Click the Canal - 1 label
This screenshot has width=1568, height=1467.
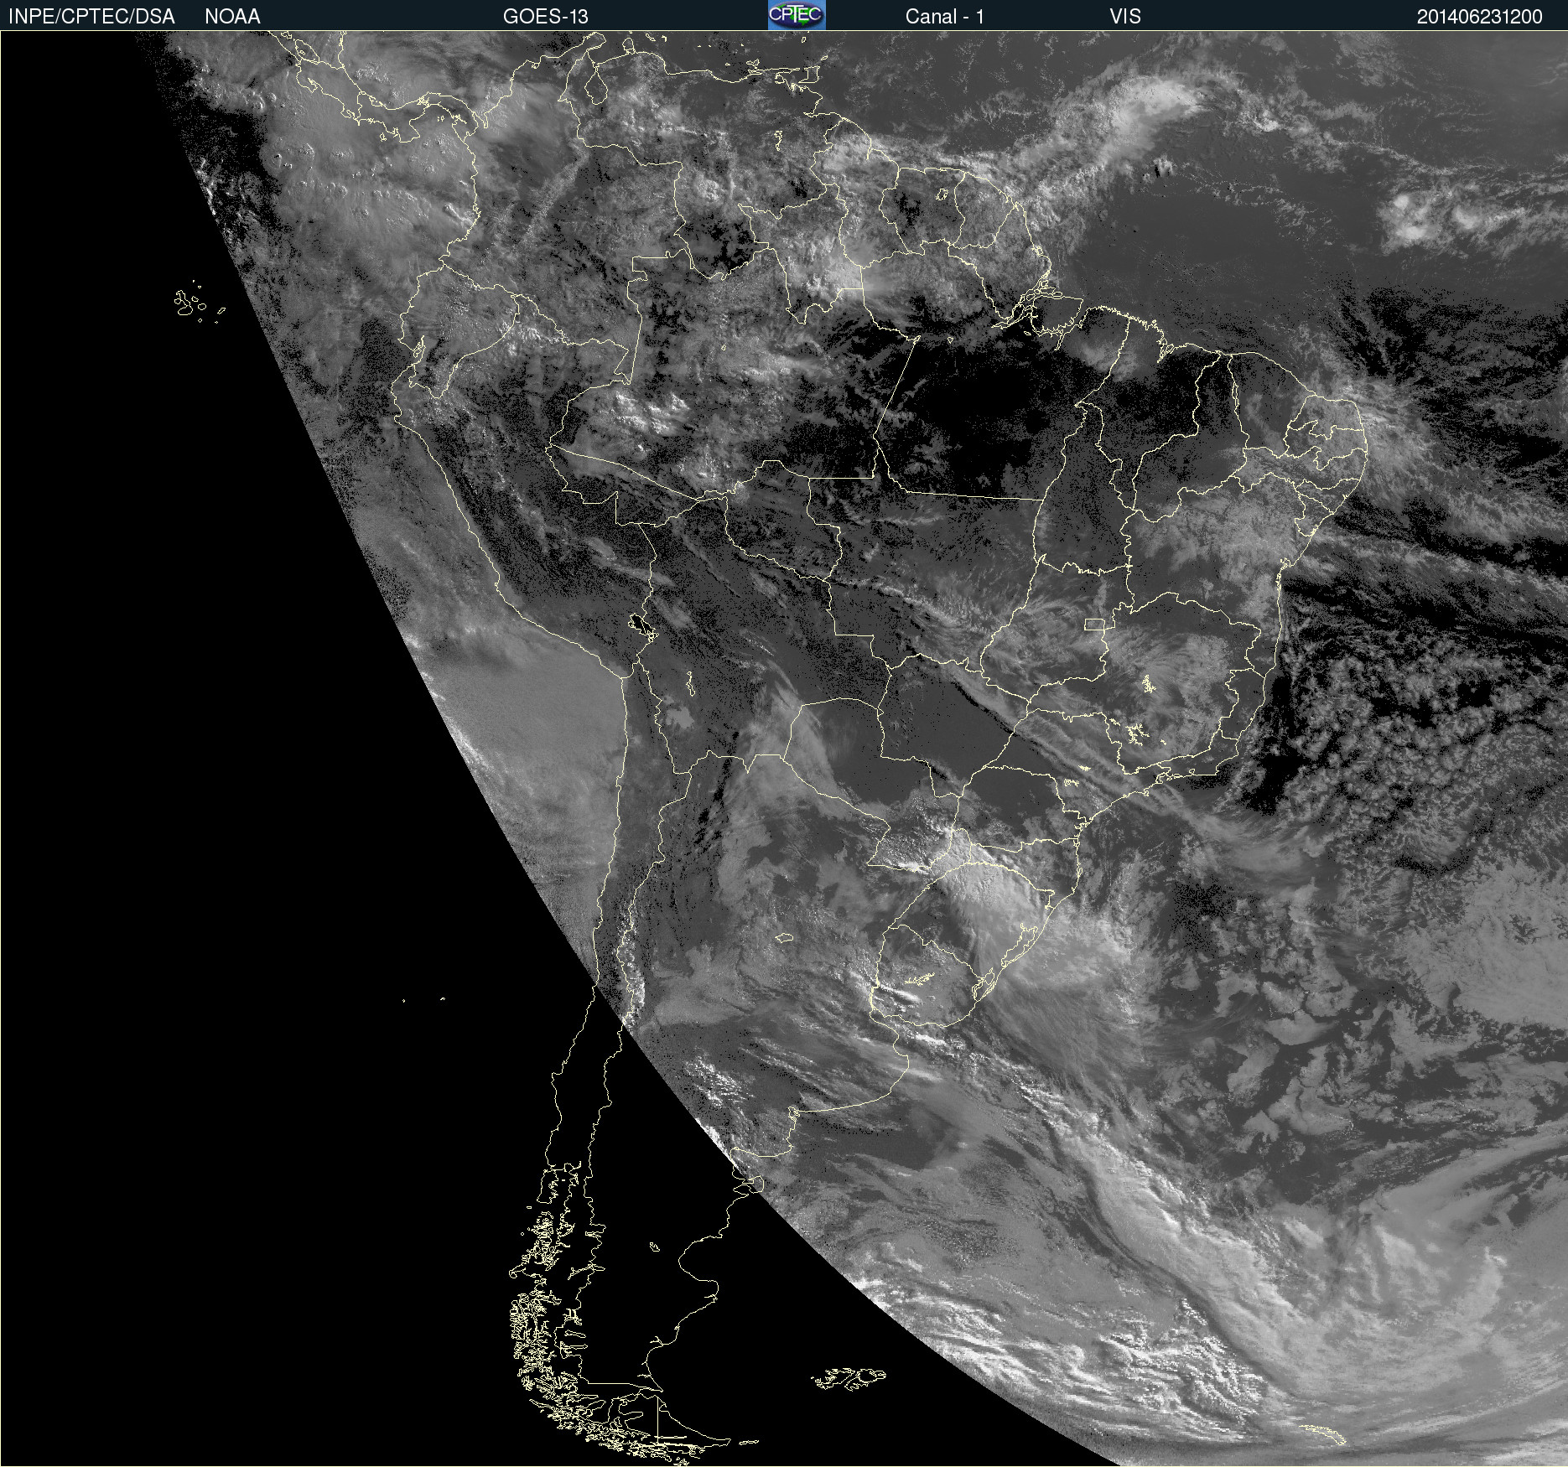tap(945, 17)
